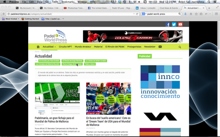Click the magnifier in the browser search box
Screen dimensions: 220x137
179,14
